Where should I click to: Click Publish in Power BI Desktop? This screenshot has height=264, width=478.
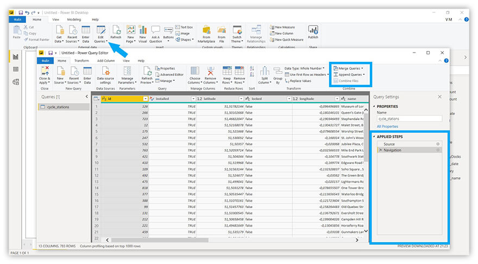(x=313, y=32)
